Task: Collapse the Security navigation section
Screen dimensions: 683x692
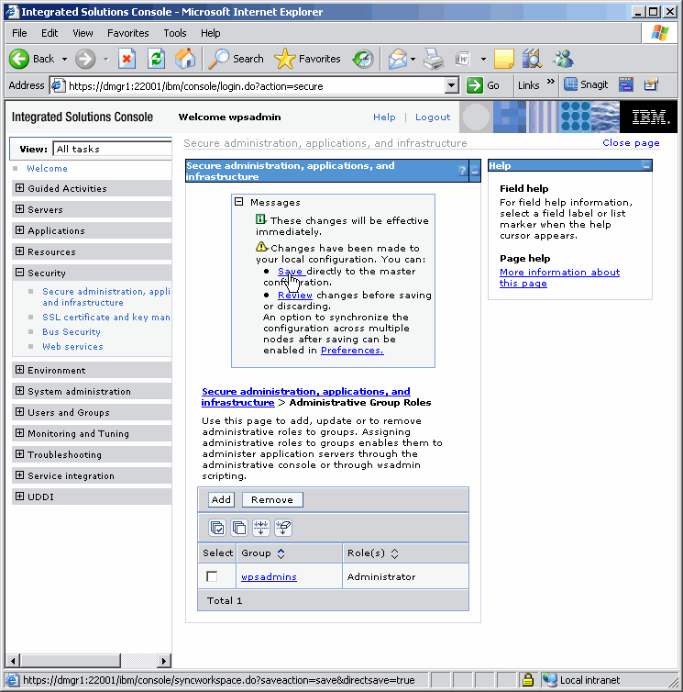Action: [x=20, y=273]
